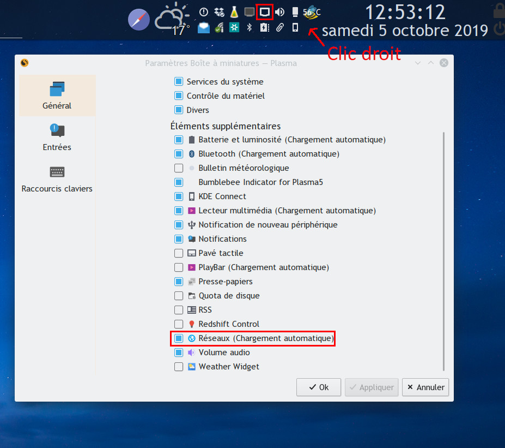Viewport: 505px width, 448px height.
Task: Uncheck Notification de nouveau périphérique
Action: coord(179,224)
